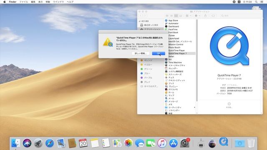The width and height of the screenshot is (267, 150).
Task: Select ブック in the applications list
Action: pos(171,83)
